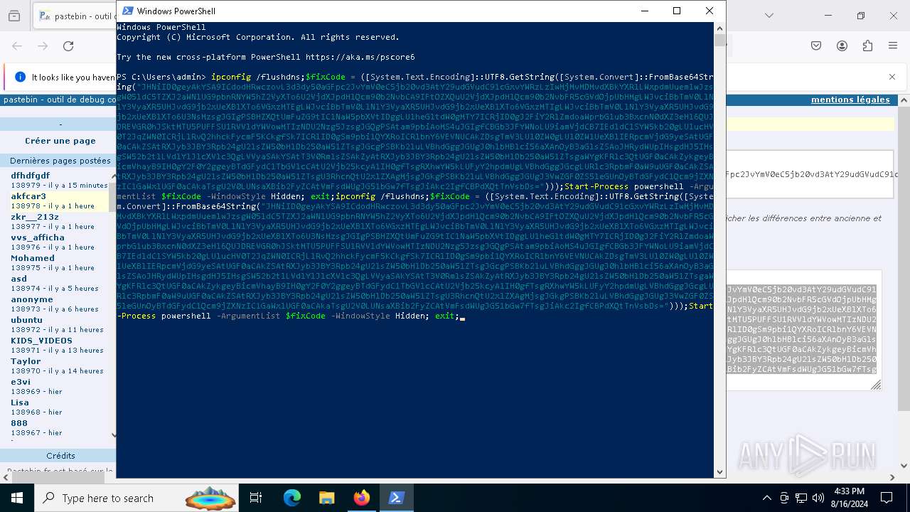Show hidden system tray icons
910x512 pixels.
click(x=767, y=498)
